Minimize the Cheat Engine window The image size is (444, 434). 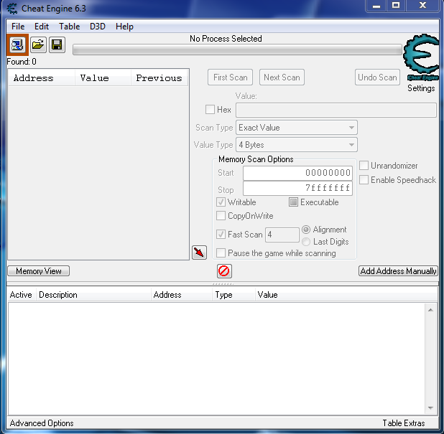tap(376, 6)
